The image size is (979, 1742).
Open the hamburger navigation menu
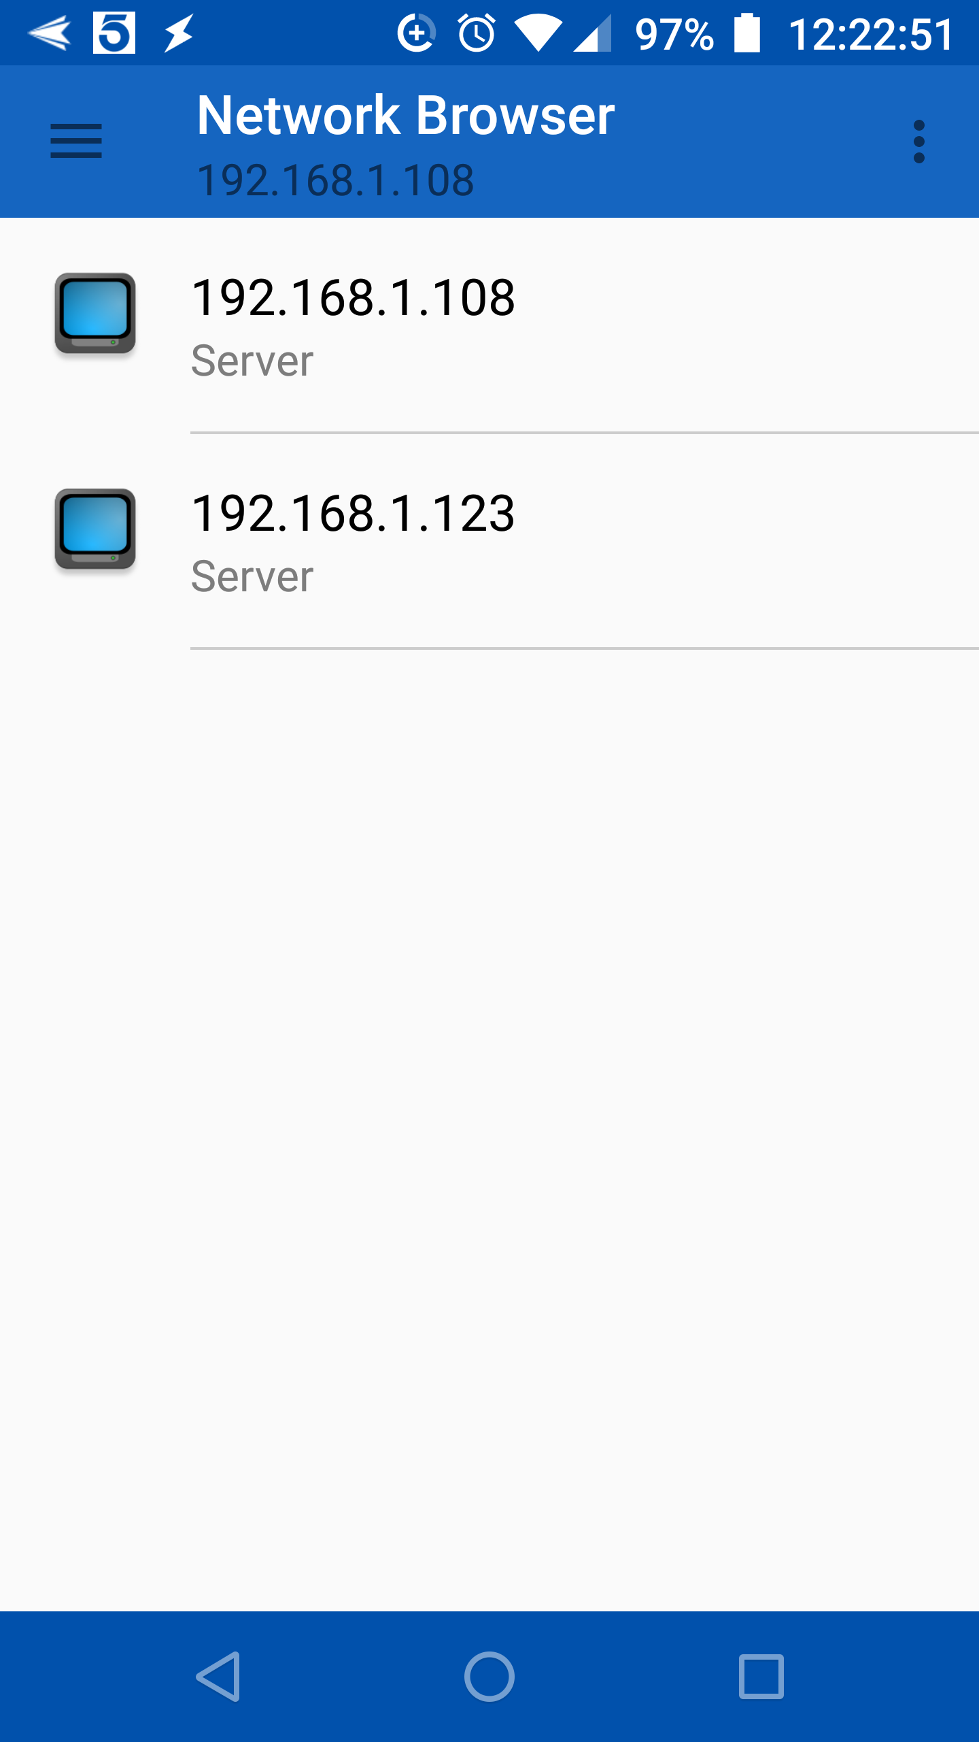[76, 141]
